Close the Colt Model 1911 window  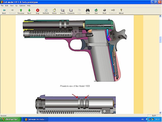[x=160, y=2]
